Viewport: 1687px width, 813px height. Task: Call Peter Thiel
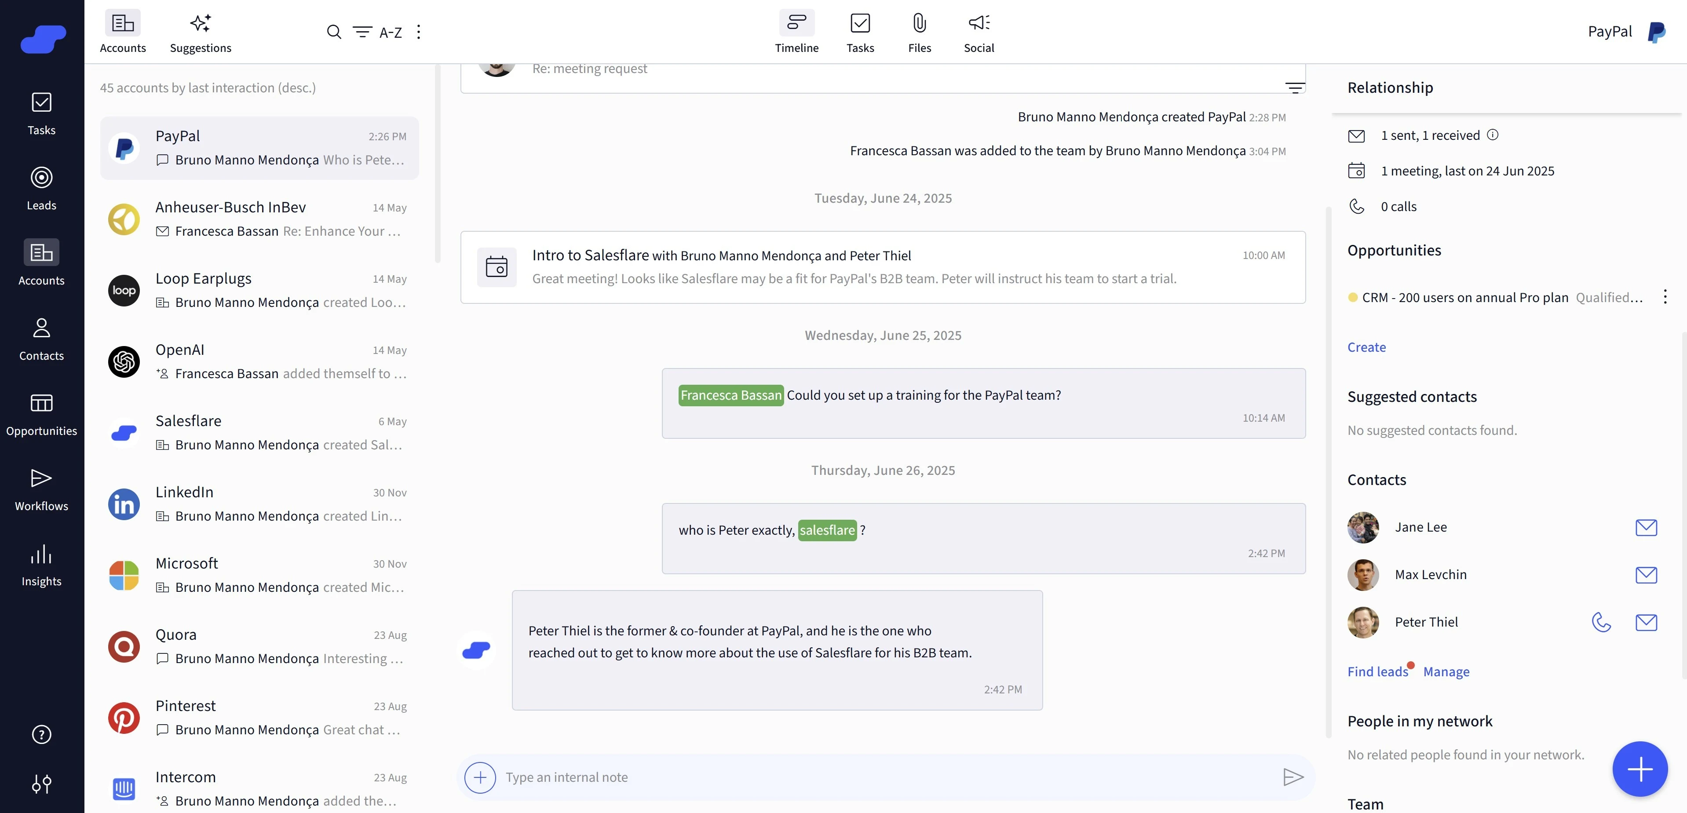(1600, 623)
